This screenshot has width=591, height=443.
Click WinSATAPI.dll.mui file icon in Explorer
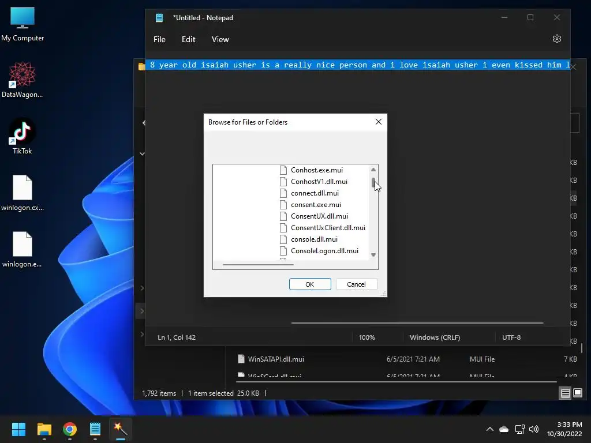[x=241, y=359]
